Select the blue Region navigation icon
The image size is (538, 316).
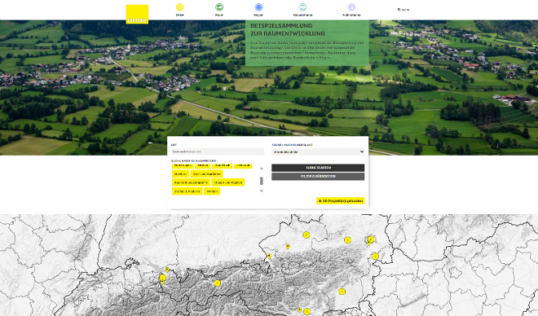tap(258, 7)
